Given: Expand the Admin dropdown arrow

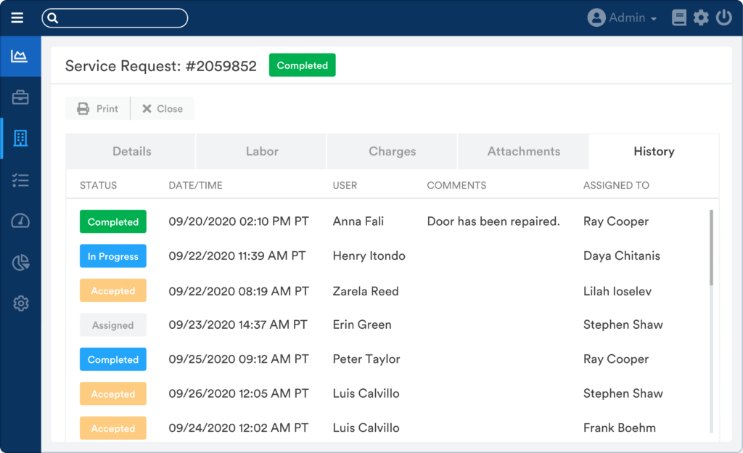Looking at the screenshot, I should pos(654,19).
